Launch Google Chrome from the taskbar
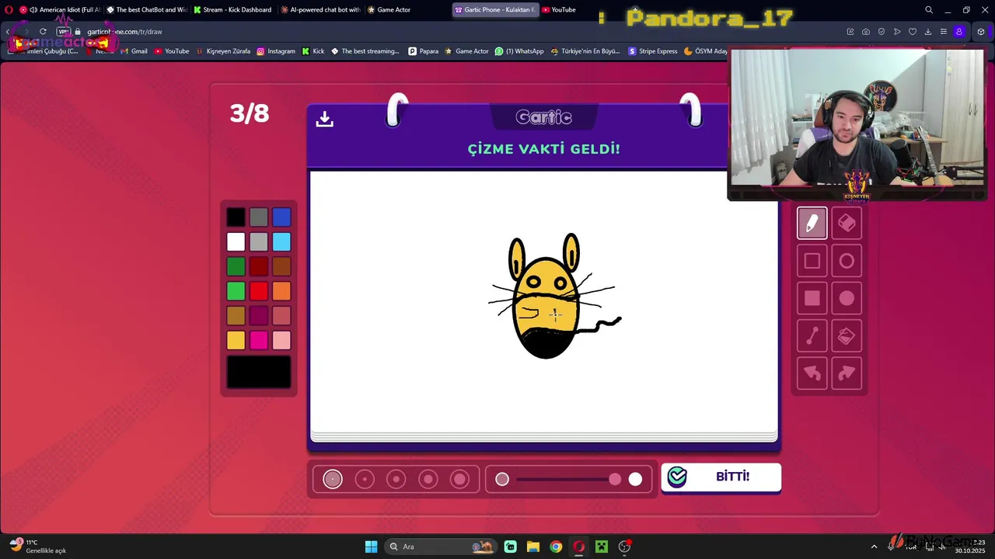 coord(556,547)
